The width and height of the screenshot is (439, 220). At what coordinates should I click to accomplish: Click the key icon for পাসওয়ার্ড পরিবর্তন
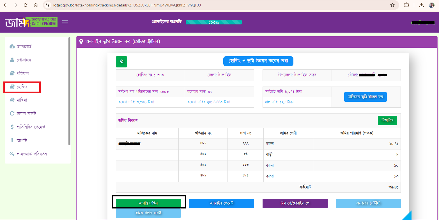12,154
